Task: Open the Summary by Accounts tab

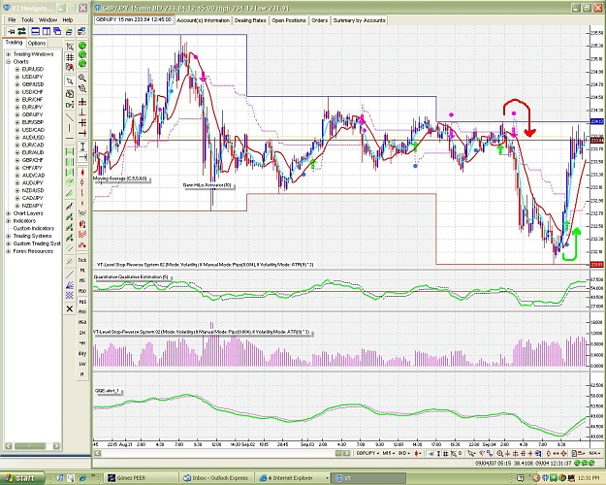Action: click(360, 20)
